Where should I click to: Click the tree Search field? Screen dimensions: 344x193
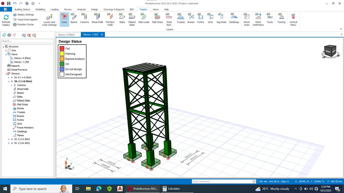click(x=27, y=41)
